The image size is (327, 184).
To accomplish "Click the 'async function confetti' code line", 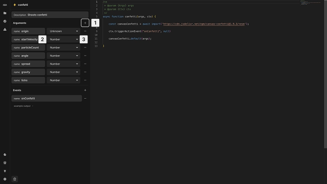I will [129, 16].
